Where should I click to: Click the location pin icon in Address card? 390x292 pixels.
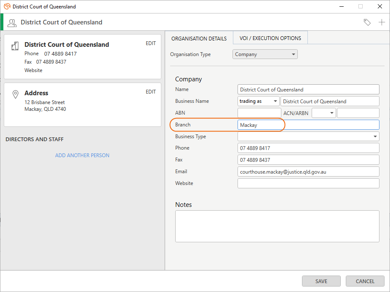[16, 94]
